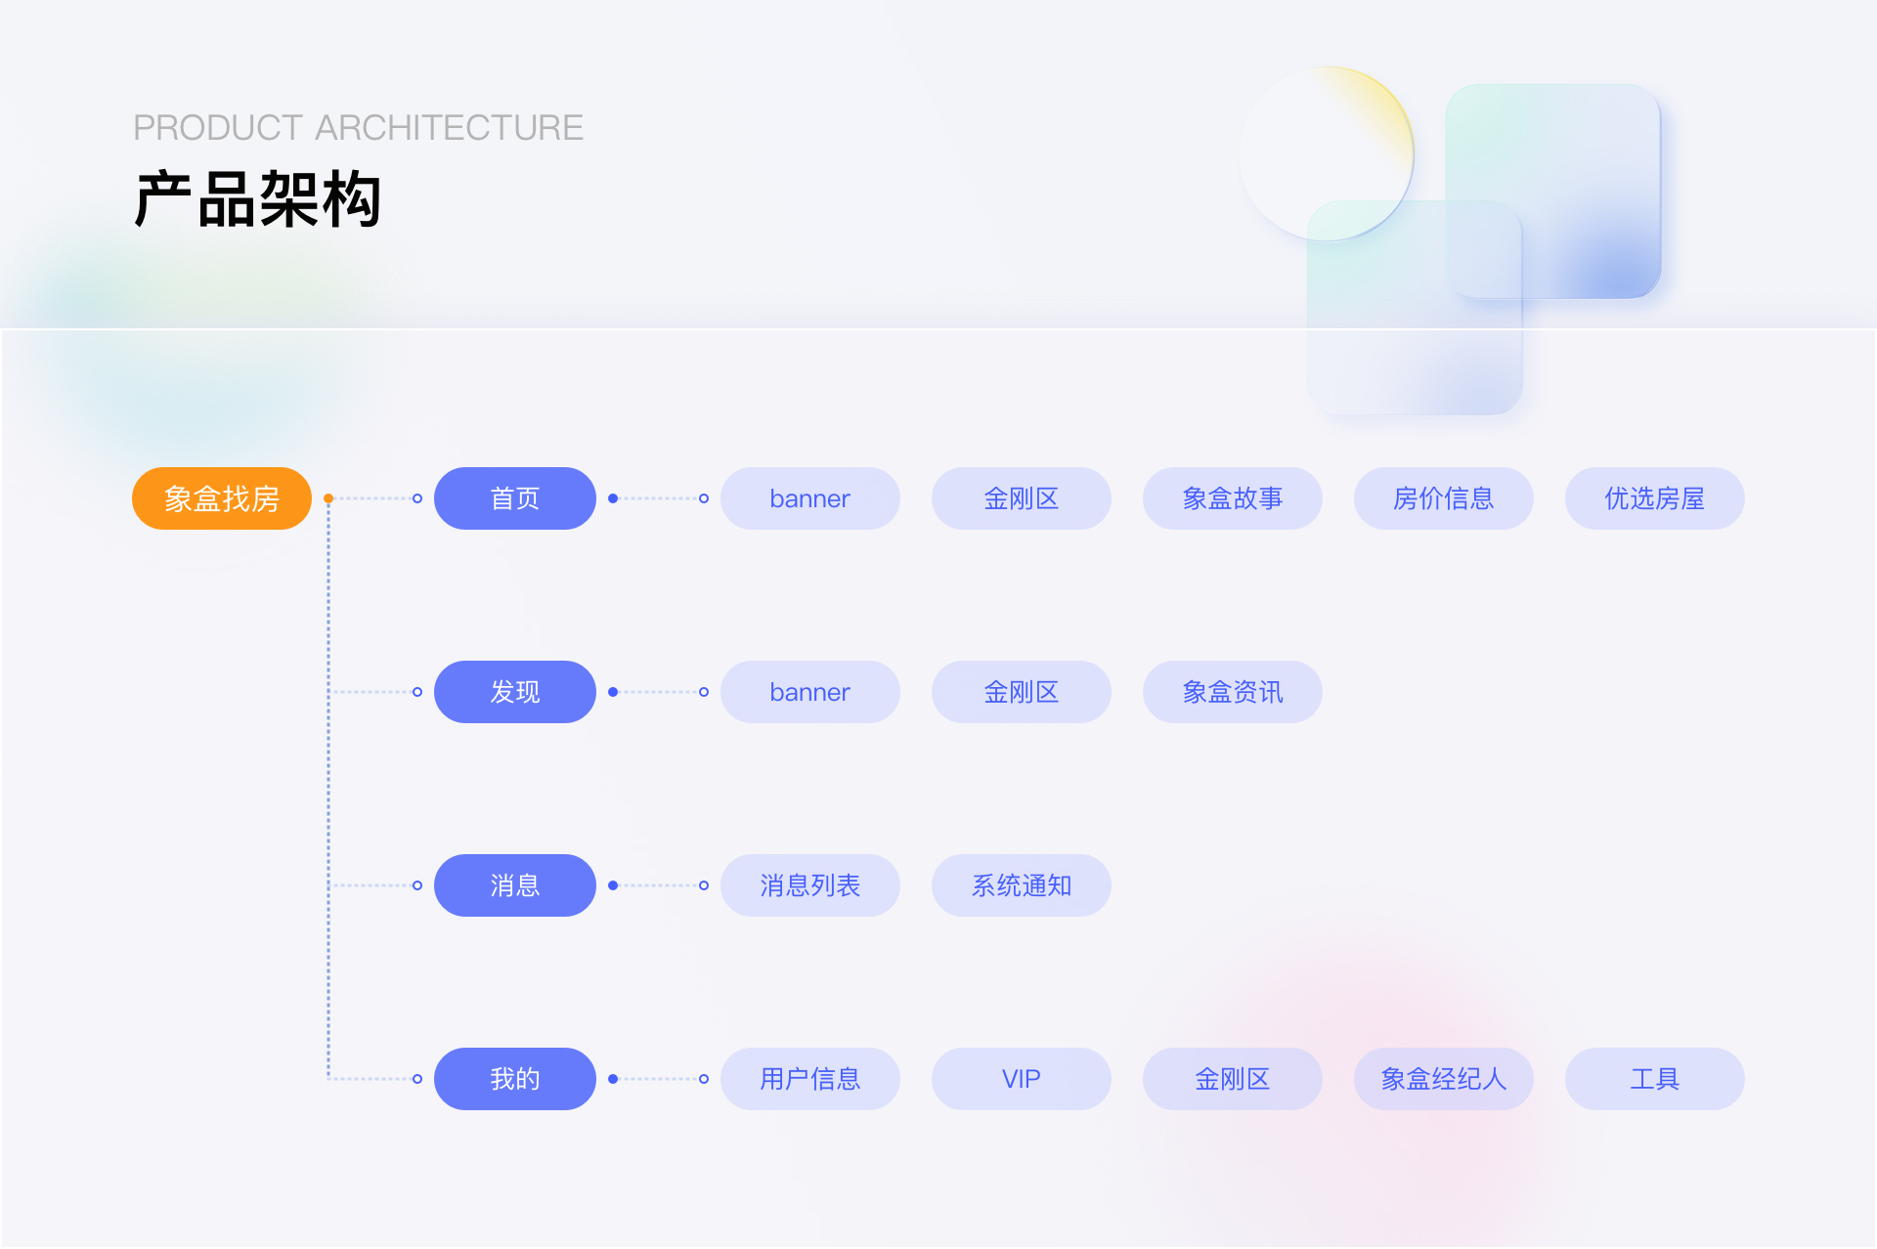Image resolution: width=1877 pixels, height=1249 pixels.
Task: Click the orange 象盒找房 root node
Action: tap(222, 498)
